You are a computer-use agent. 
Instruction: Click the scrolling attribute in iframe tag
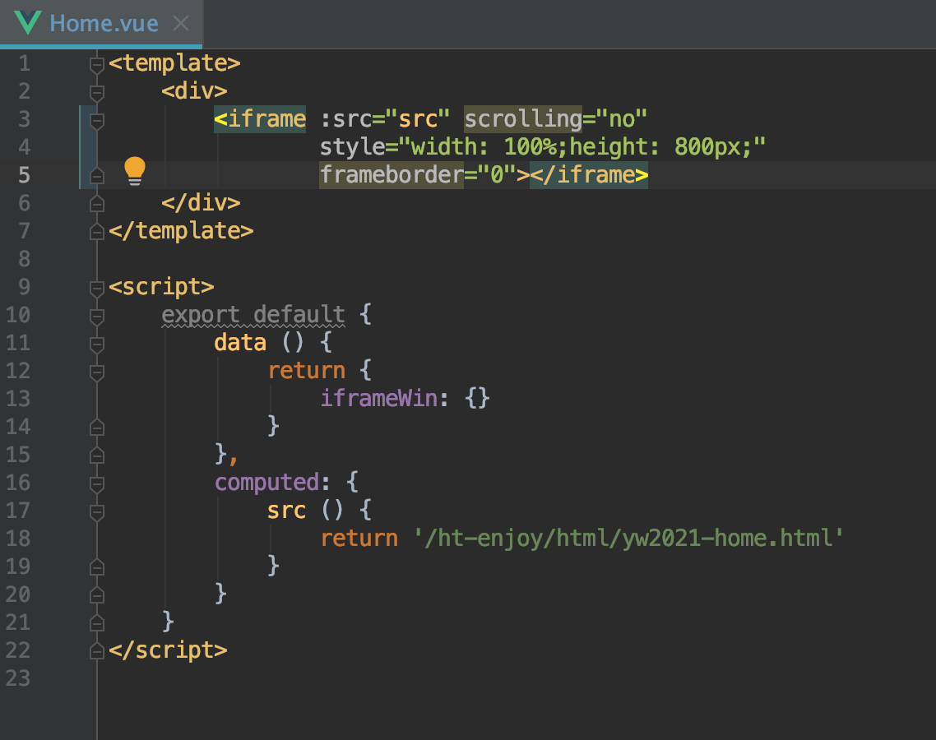click(x=523, y=119)
